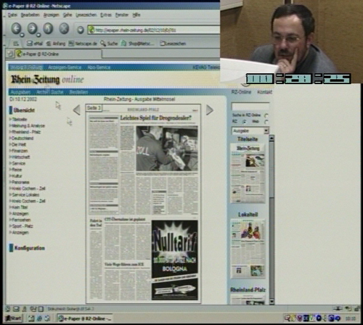This screenshot has width=363, height=325.
Task: Open the Panorama section
Action: tap(20, 182)
